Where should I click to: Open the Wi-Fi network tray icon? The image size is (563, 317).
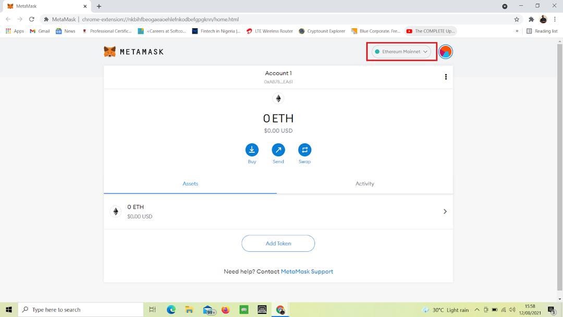(504, 310)
